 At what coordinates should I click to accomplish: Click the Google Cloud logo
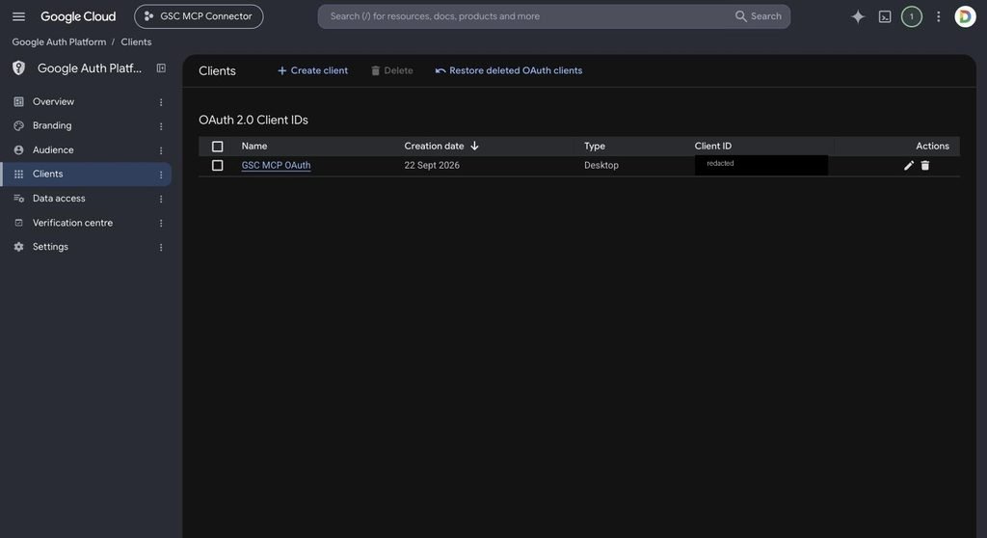(78, 16)
